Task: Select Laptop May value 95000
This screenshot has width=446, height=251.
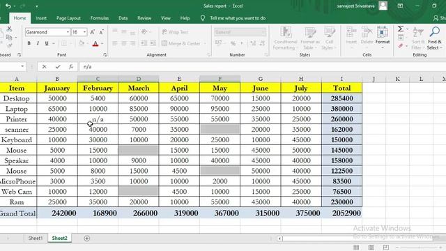Action: coord(220,109)
